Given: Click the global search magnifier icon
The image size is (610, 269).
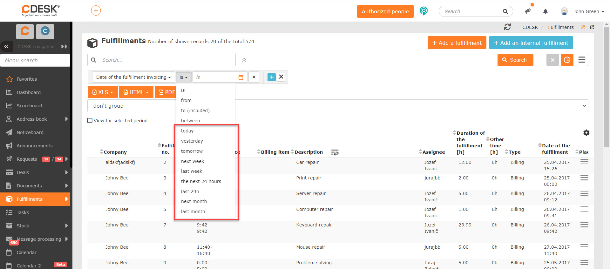Looking at the screenshot, I should [505, 11].
